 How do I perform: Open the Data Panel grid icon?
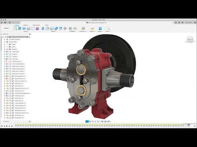point(2,22)
